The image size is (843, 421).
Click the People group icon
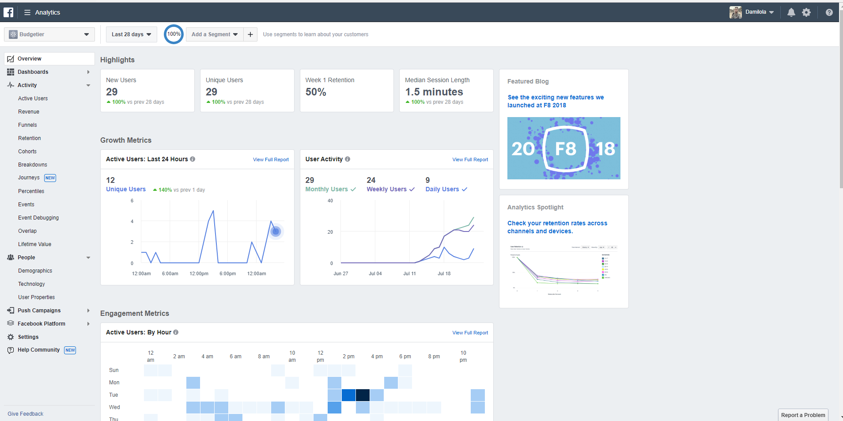[11, 257]
